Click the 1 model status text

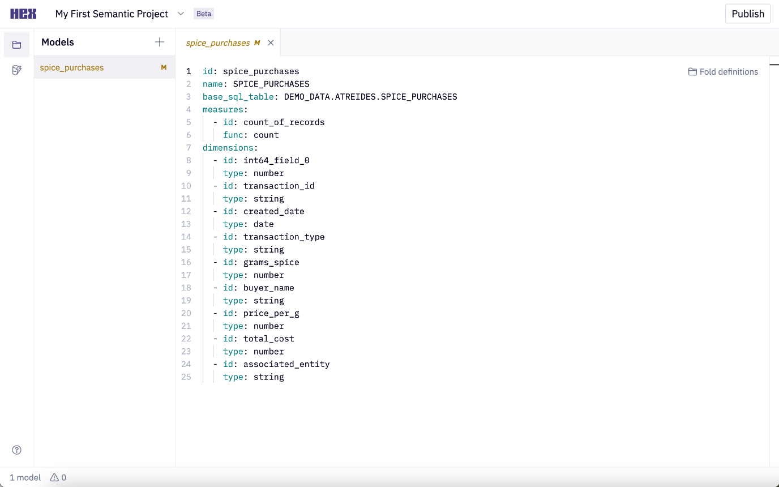[x=25, y=477]
